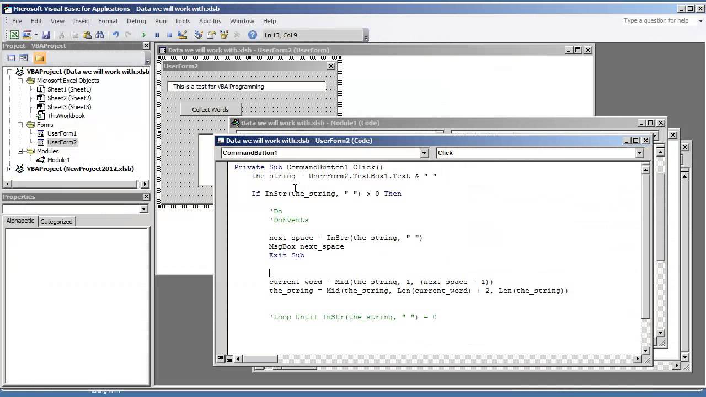Image resolution: width=706 pixels, height=397 pixels.
Task: Click the Insert UserForm toolbar icon
Action: (27, 35)
